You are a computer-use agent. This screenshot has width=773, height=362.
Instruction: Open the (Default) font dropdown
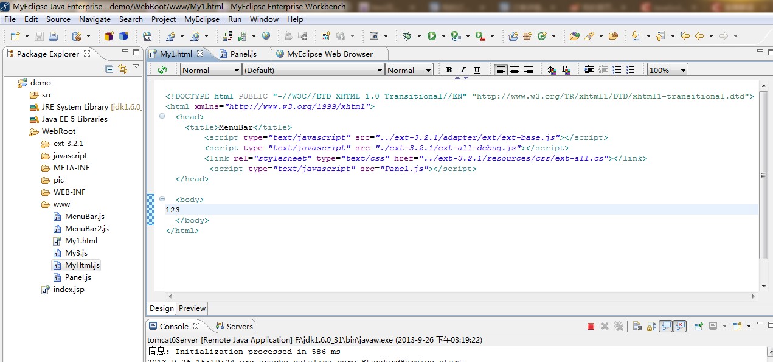click(379, 71)
